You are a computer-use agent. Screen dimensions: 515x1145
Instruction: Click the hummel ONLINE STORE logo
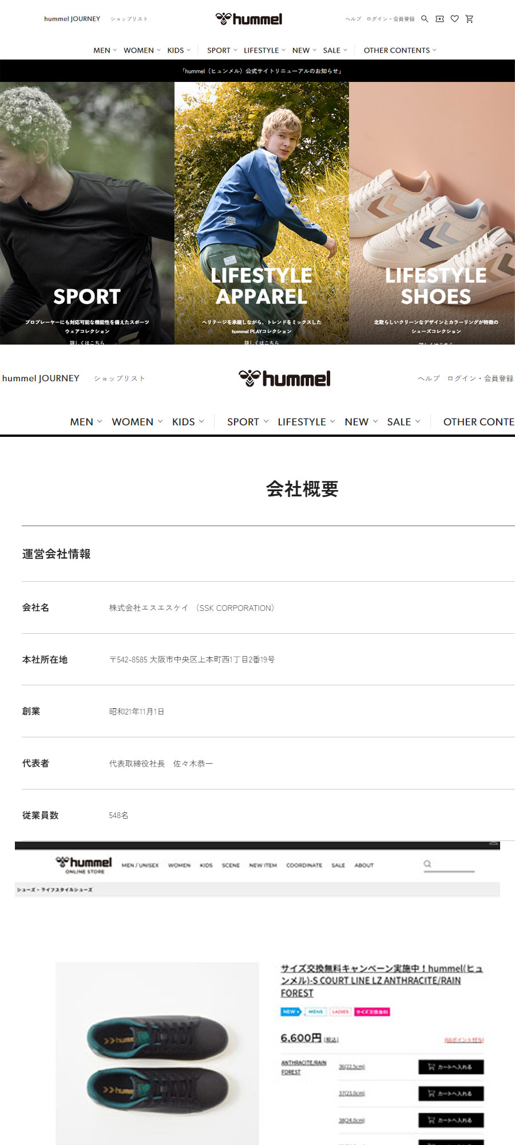(84, 864)
